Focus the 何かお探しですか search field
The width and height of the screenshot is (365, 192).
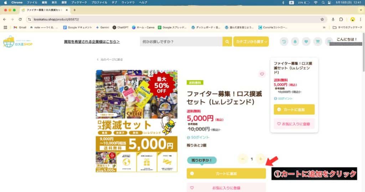point(181,42)
